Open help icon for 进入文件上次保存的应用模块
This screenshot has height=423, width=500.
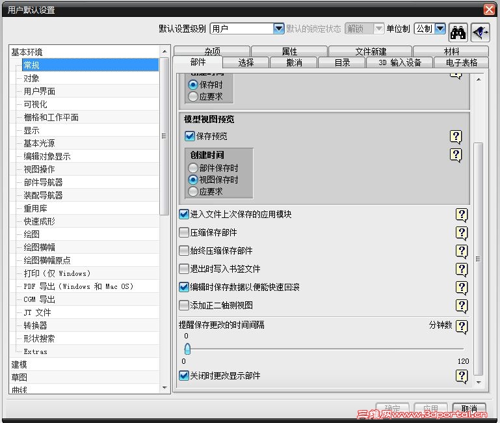click(x=462, y=215)
